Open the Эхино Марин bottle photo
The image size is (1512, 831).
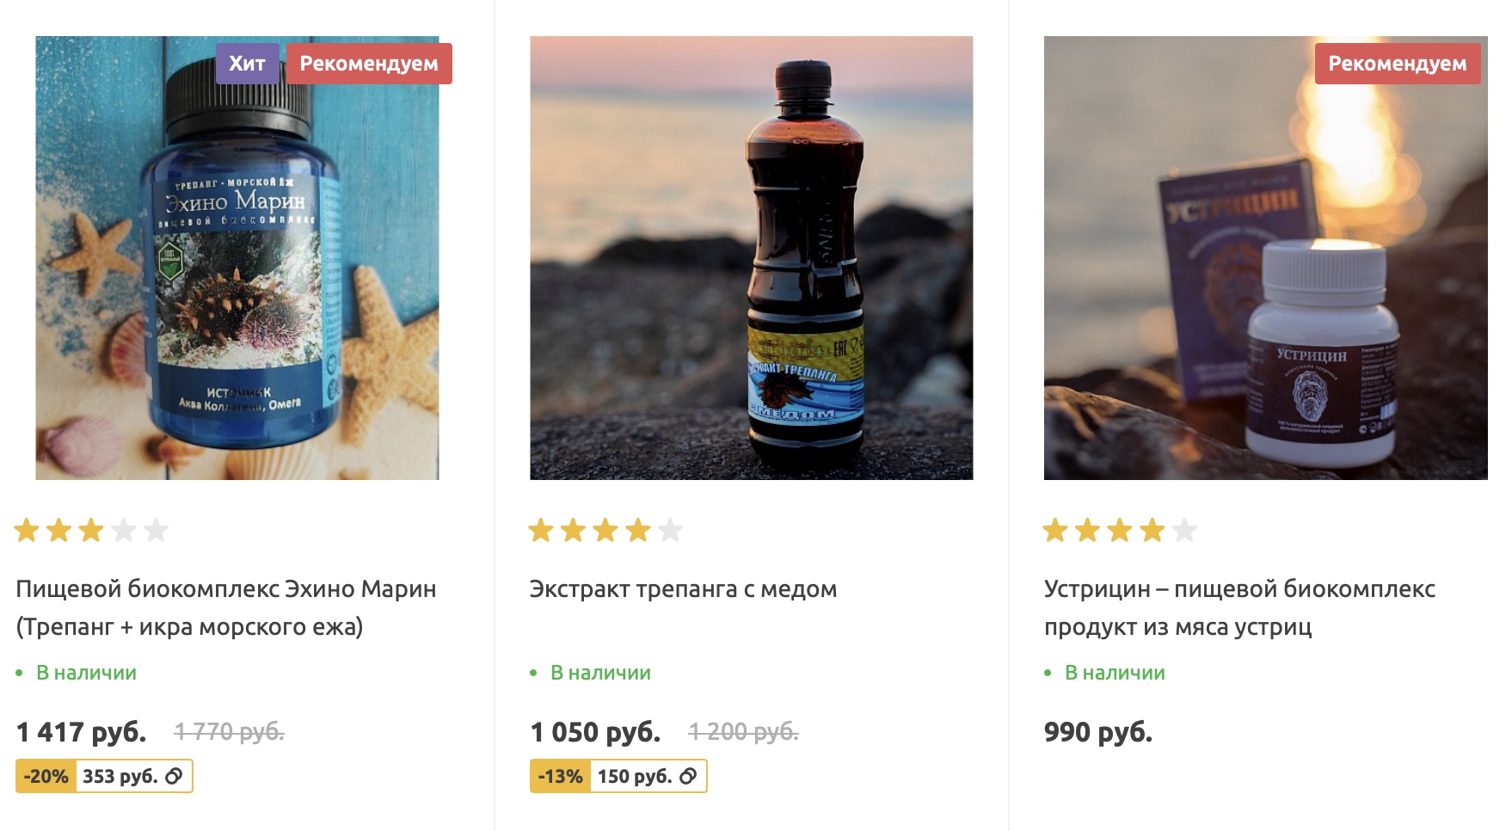[x=237, y=258]
